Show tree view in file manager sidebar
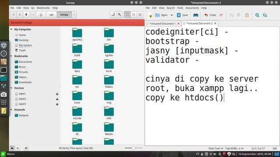This screenshot has height=157, width=280. pyautogui.click(x=18, y=148)
